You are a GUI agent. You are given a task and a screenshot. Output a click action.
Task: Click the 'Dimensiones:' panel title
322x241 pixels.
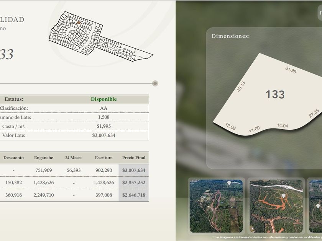point(231,36)
